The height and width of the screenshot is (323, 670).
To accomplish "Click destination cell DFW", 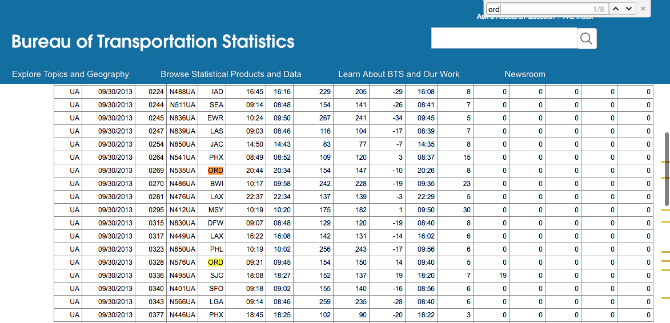I will click(216, 223).
